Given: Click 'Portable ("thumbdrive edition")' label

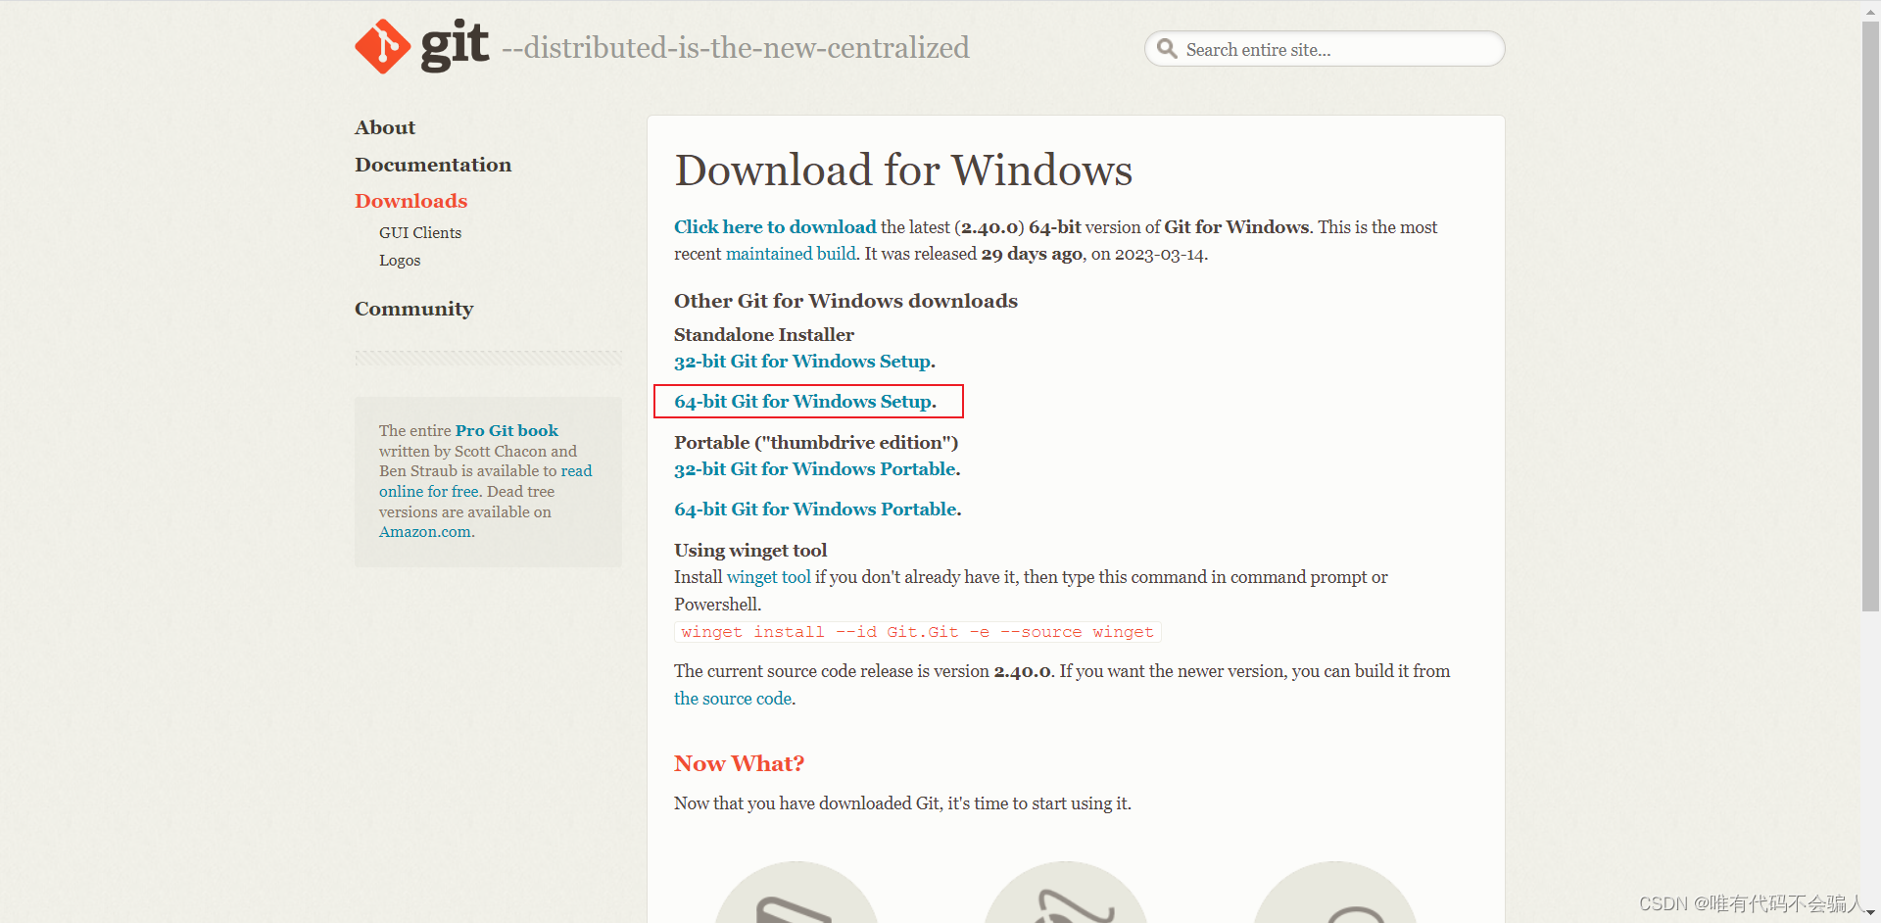Looking at the screenshot, I should click(816, 443).
